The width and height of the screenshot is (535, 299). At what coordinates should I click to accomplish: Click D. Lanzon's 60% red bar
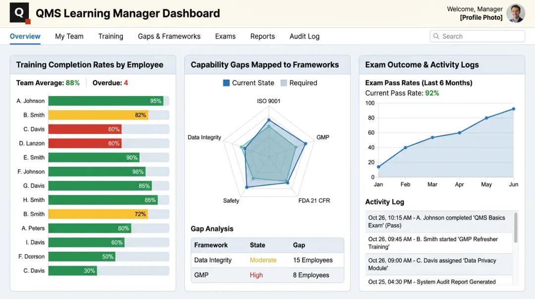tap(85, 143)
